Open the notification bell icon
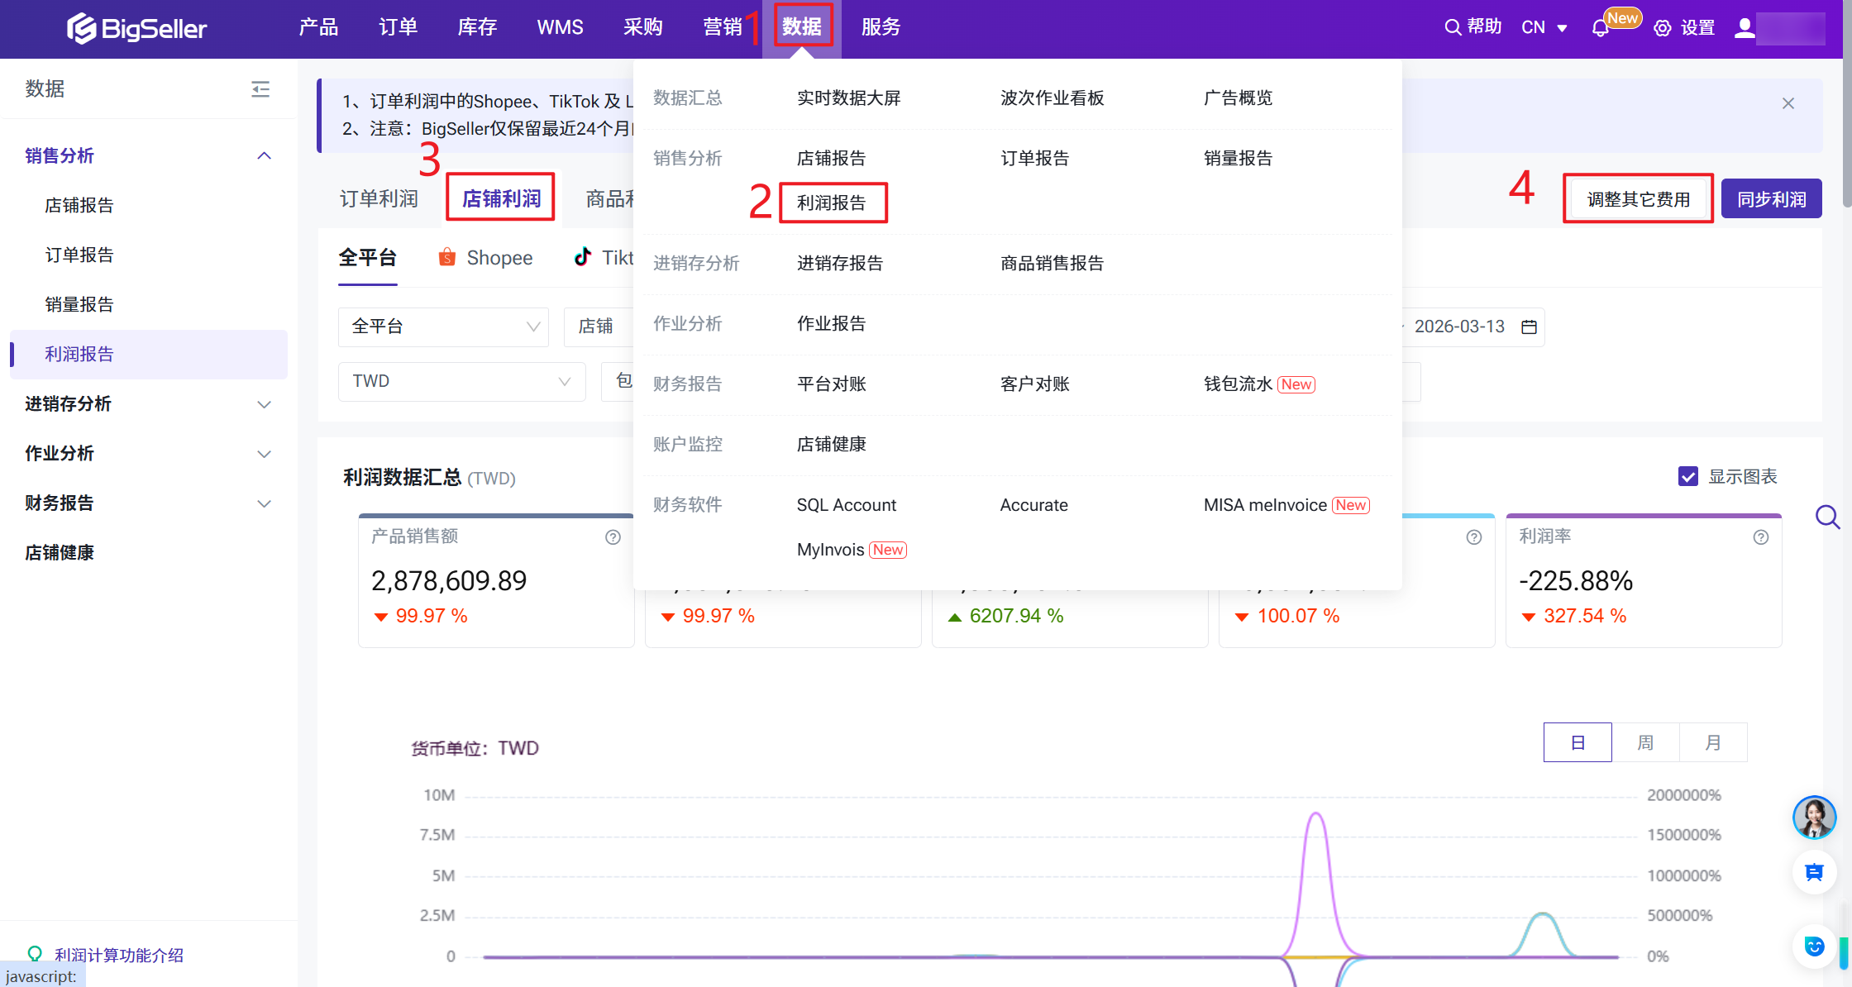The image size is (1852, 987). (1600, 28)
